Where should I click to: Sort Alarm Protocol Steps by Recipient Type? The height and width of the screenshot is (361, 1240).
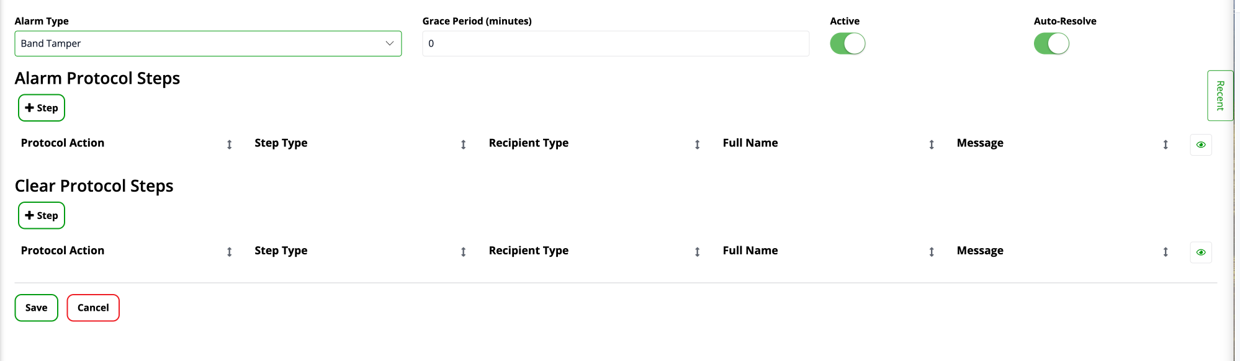click(x=697, y=145)
